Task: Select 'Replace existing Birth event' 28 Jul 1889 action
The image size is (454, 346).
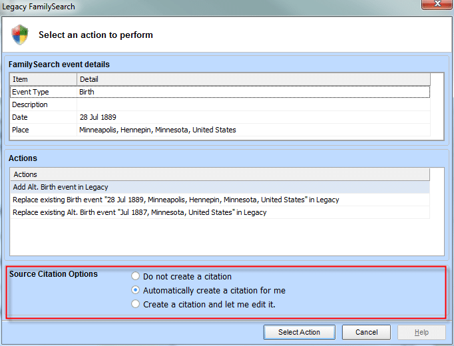Action: (x=220, y=200)
